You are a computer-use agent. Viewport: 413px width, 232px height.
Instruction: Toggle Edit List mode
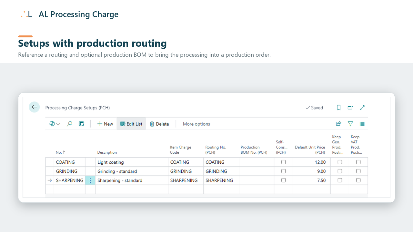coord(131,124)
